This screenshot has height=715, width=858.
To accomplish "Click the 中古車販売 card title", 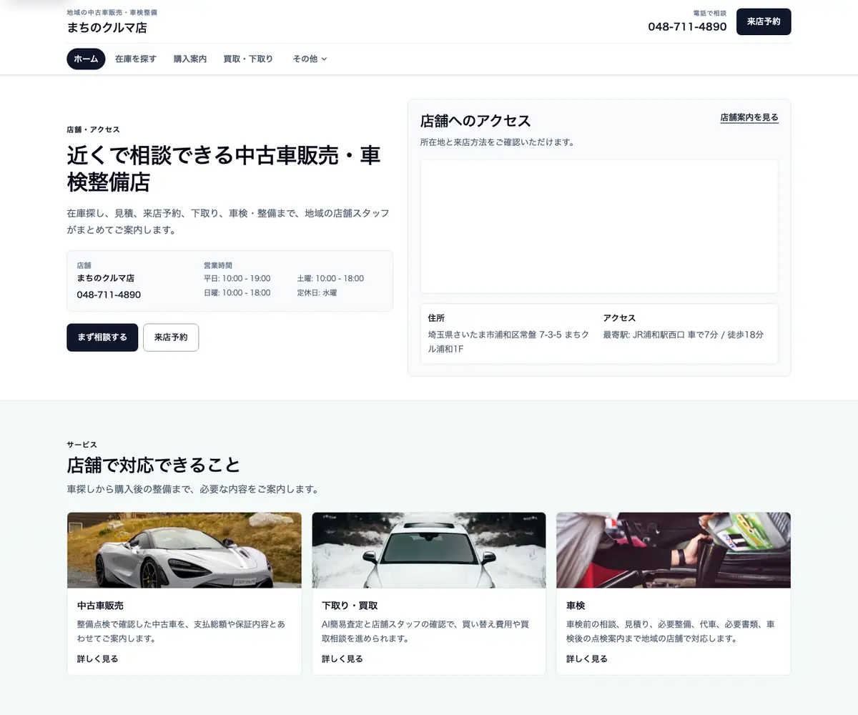I will [100, 605].
